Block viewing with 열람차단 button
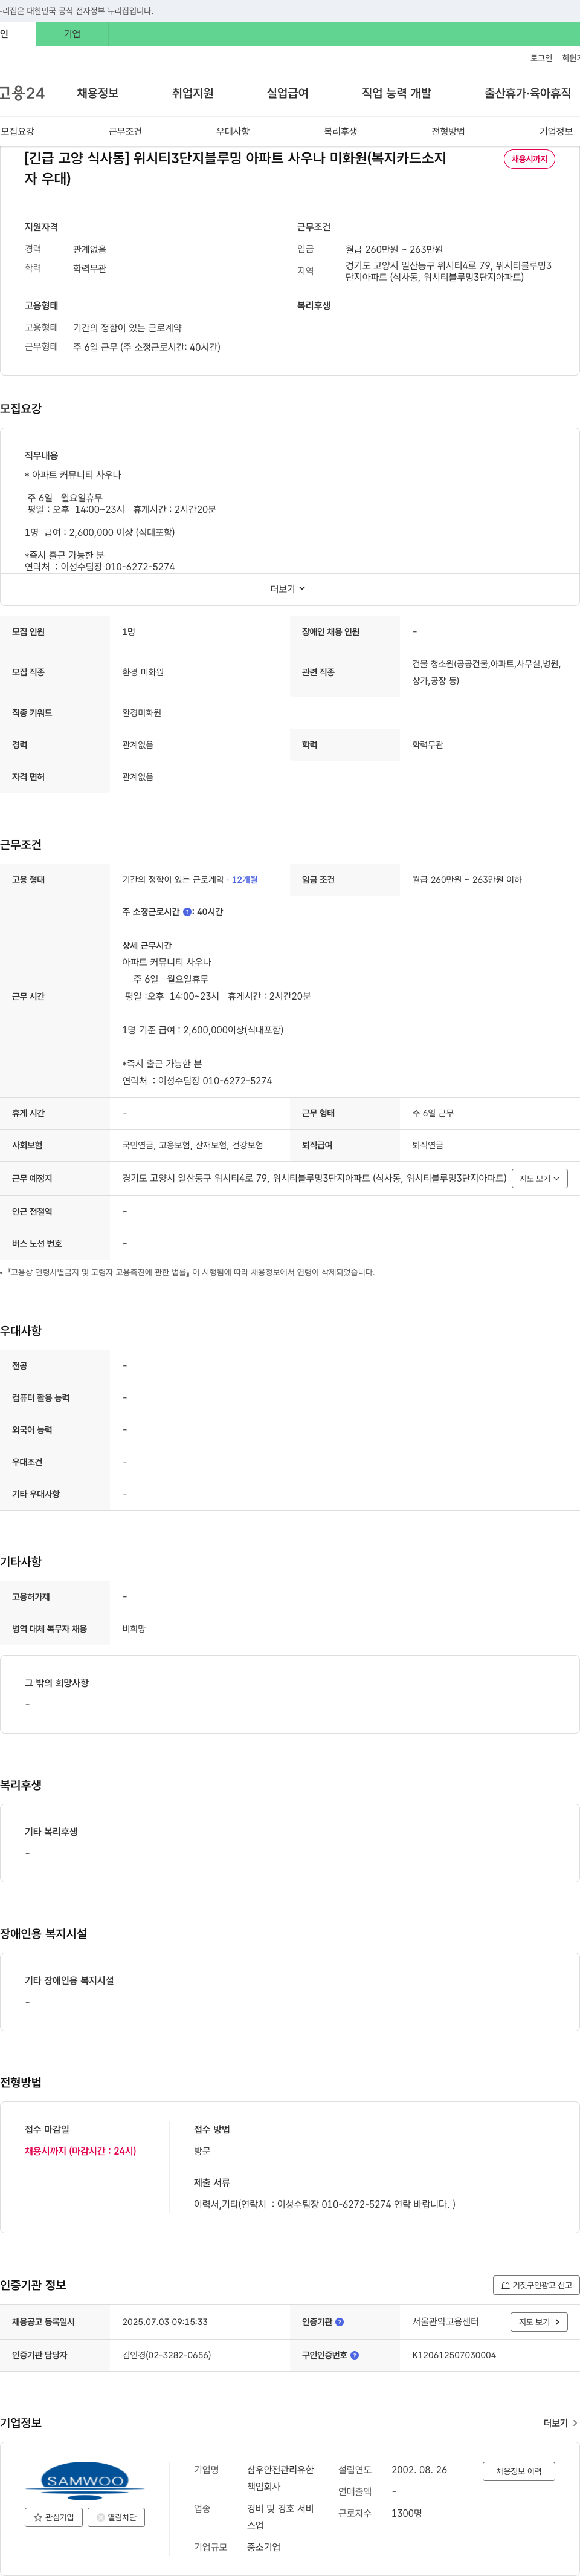The image size is (580, 2576). click(x=117, y=2517)
